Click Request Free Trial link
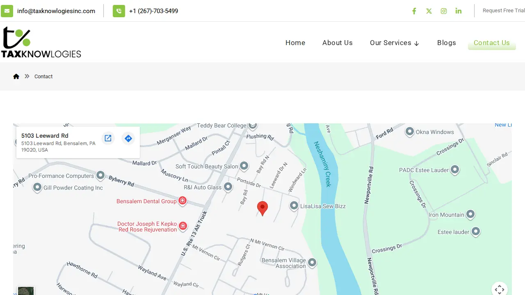525x295 pixels. [504, 11]
